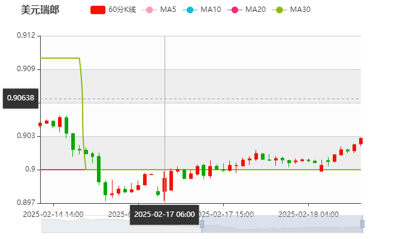This screenshot has width=401, height=239.
Task: Click the pink MA5 legend marker
Action: point(150,10)
